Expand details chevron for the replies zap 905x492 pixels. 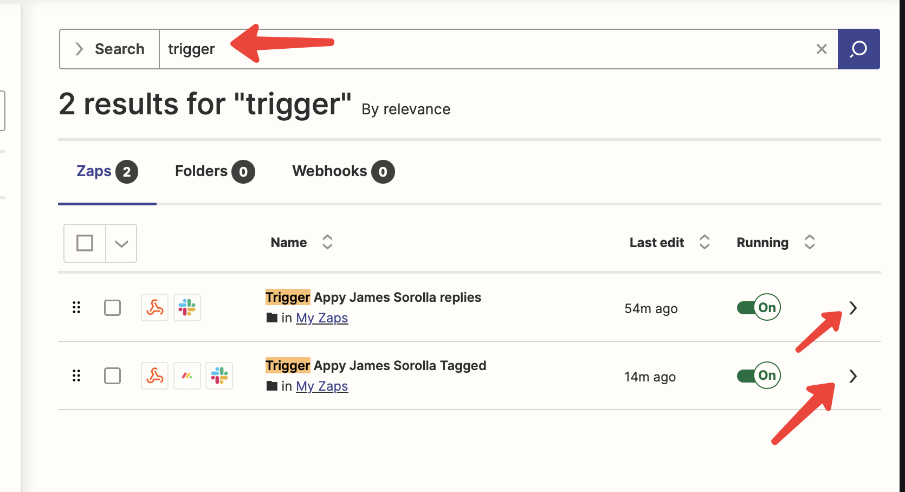click(x=853, y=308)
